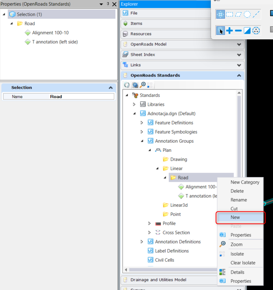Image resolution: width=273 pixels, height=290 pixels.
Task: Click the Plan annotation group icon
Action: [158, 150]
